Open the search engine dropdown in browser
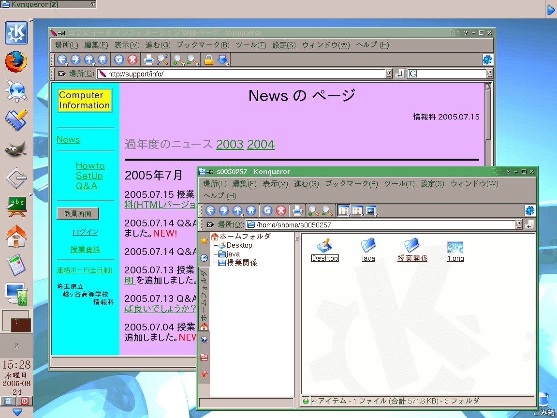 [x=489, y=74]
